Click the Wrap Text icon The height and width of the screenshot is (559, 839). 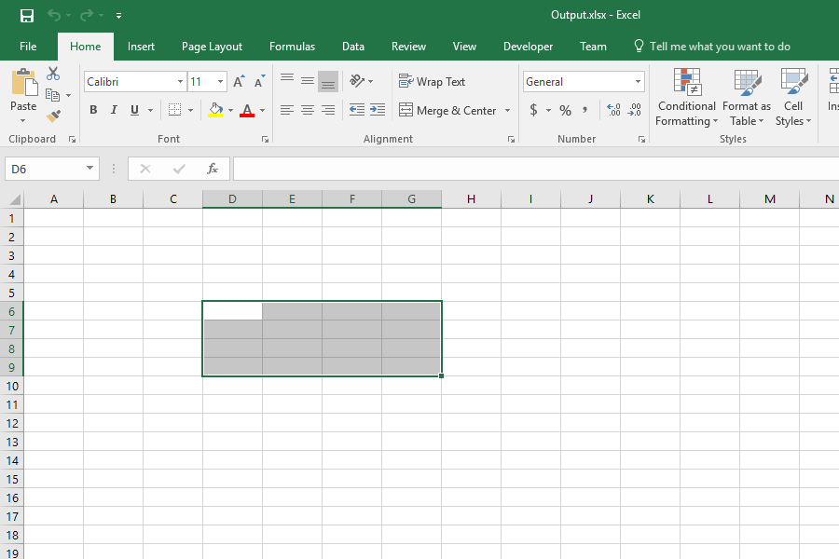432,81
